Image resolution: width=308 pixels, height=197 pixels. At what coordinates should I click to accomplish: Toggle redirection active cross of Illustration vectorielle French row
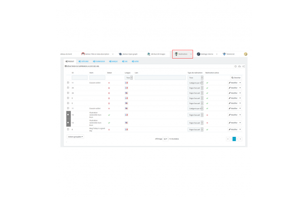207,115
